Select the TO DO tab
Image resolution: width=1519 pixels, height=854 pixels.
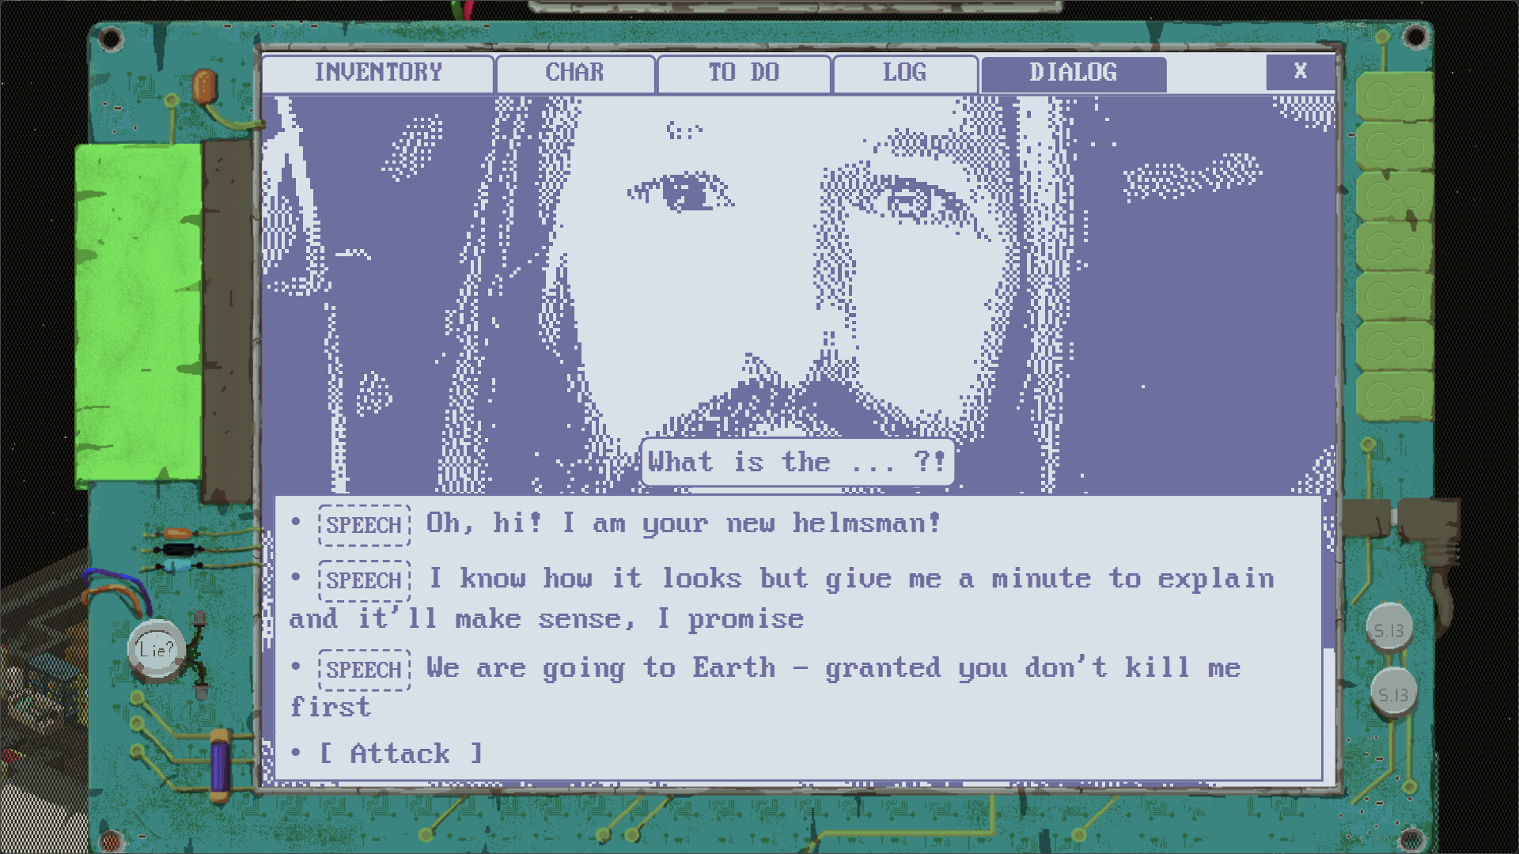click(x=740, y=72)
